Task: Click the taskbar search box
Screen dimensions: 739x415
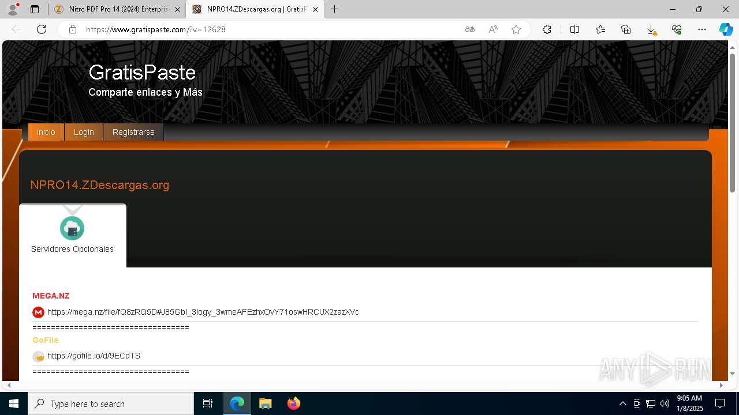Action: (x=111, y=403)
